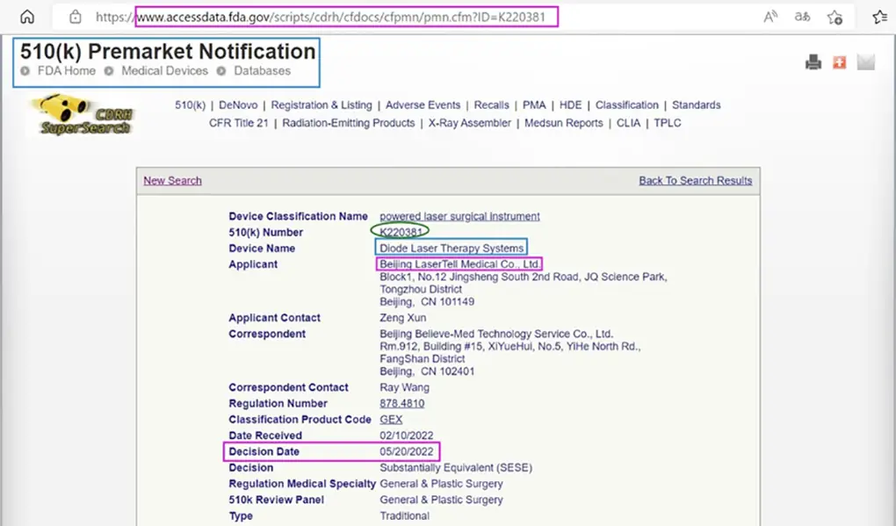Open regulation number 878.4810 link
The height and width of the screenshot is (526, 896).
point(401,404)
